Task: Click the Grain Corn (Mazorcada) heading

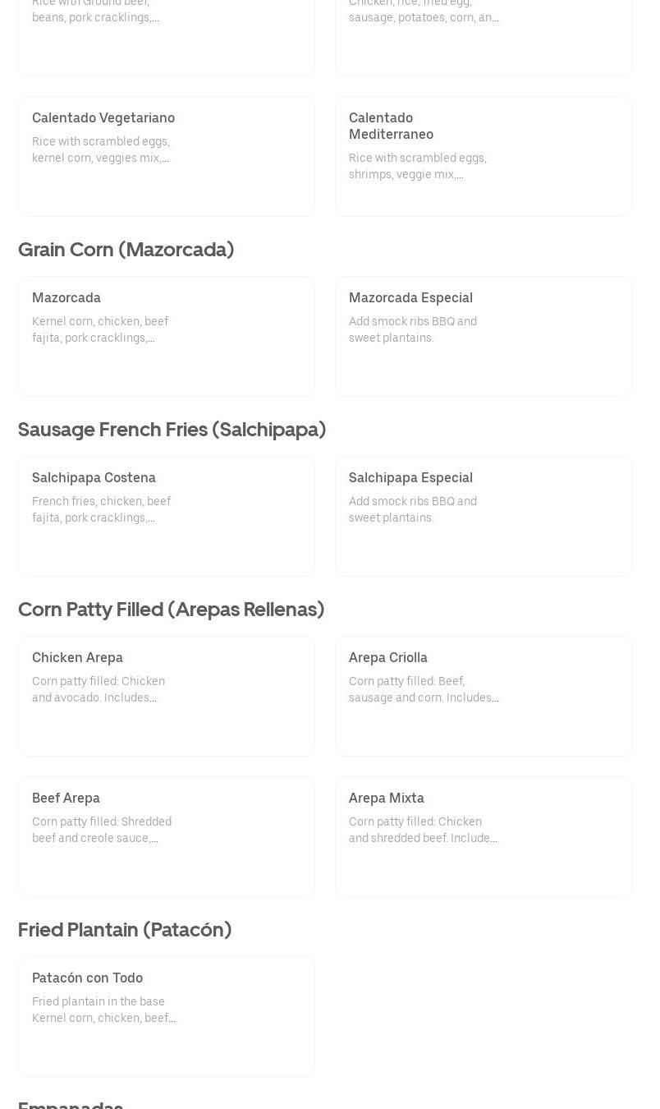Action: pyautogui.click(x=126, y=249)
